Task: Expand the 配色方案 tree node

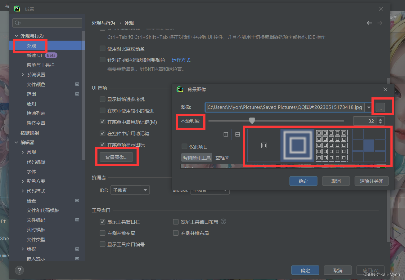Action: coord(23,181)
